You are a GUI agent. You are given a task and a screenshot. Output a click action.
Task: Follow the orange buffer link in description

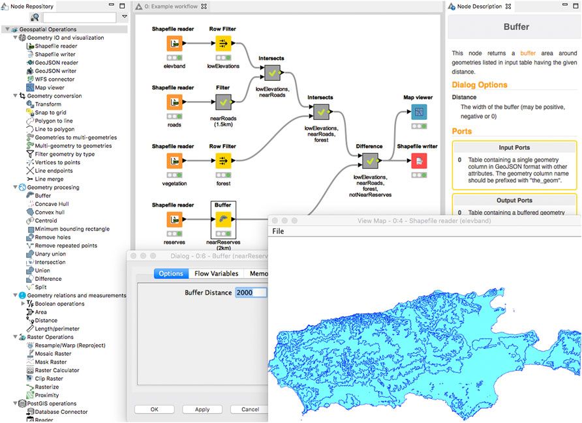(x=528, y=53)
